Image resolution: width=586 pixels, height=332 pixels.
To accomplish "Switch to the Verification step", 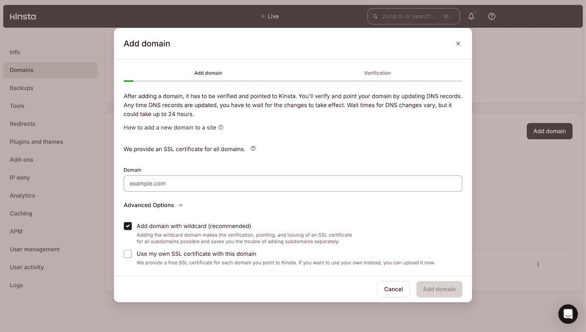I will (x=377, y=73).
